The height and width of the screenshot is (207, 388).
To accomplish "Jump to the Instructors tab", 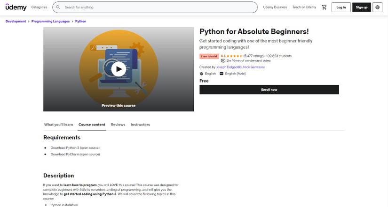I will point(140,125).
